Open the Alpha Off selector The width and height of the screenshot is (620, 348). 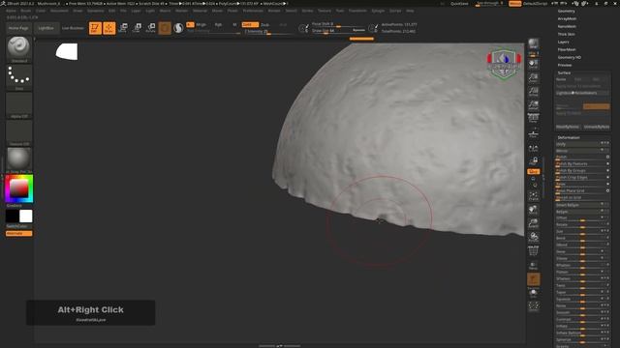point(19,105)
